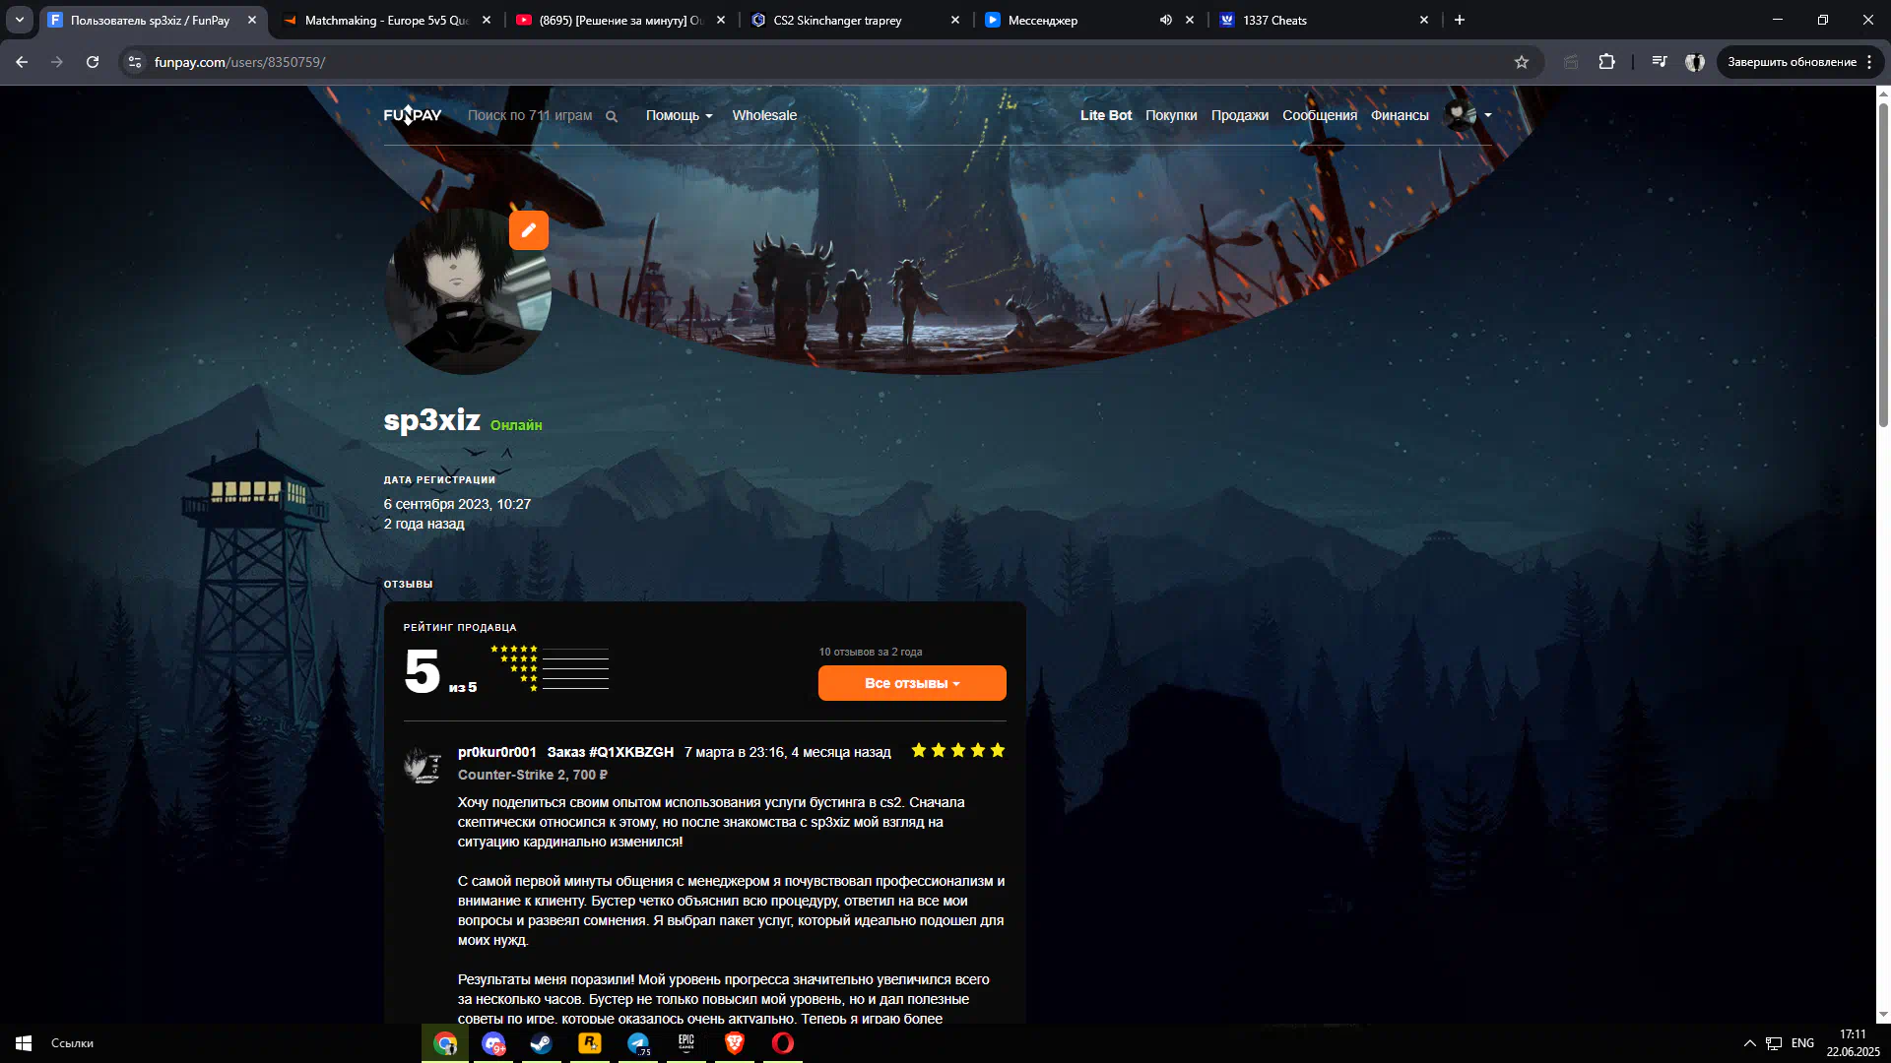Open Rockstar Games Launcher taskbar icon
The height and width of the screenshot is (1063, 1891).
coord(590,1043)
